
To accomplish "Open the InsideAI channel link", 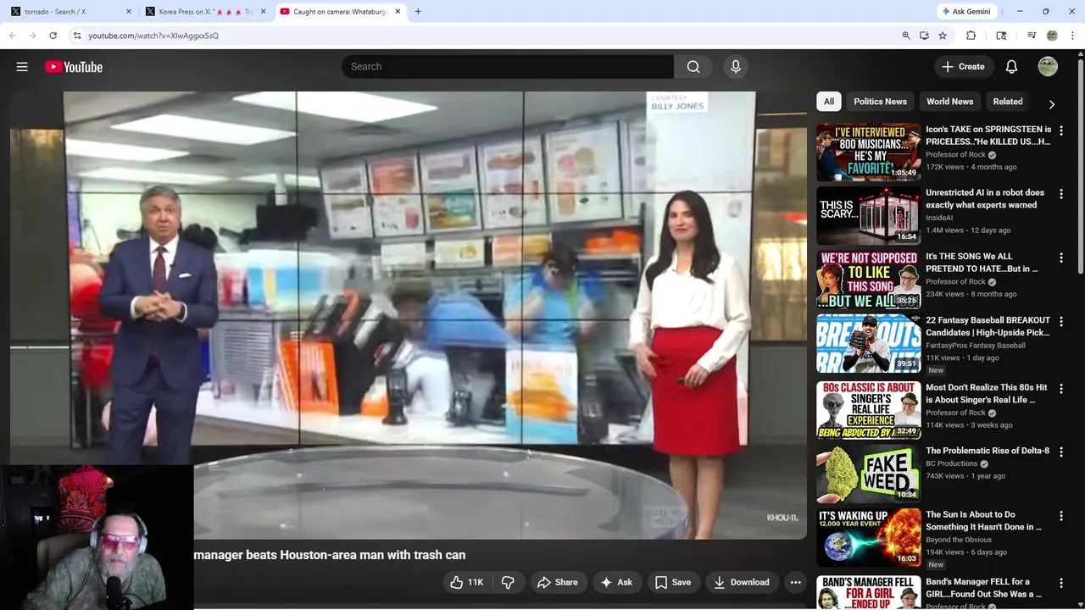I will [939, 218].
